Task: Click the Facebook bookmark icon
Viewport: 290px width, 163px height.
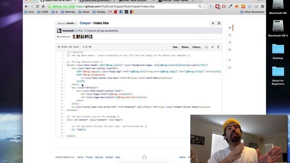Action: coord(121,12)
